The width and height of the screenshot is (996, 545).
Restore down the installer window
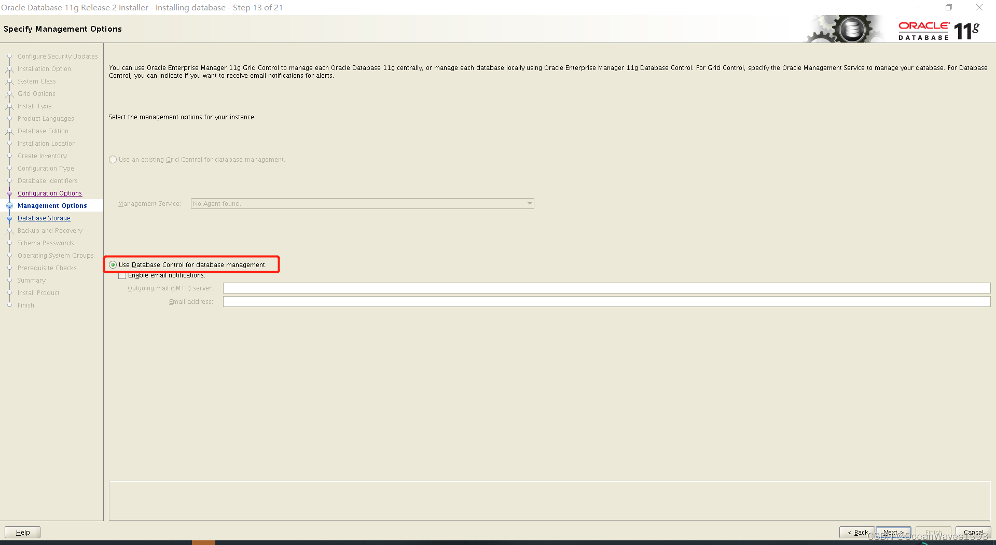pos(949,7)
